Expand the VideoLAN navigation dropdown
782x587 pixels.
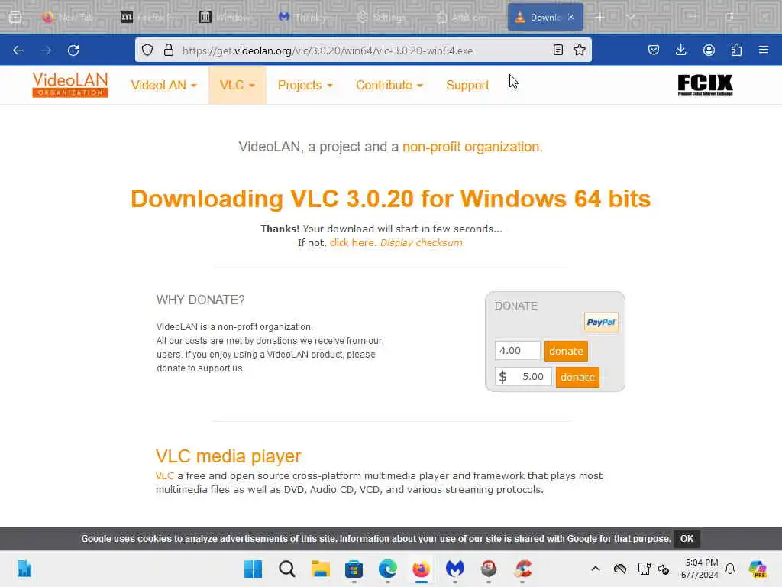pyautogui.click(x=164, y=86)
